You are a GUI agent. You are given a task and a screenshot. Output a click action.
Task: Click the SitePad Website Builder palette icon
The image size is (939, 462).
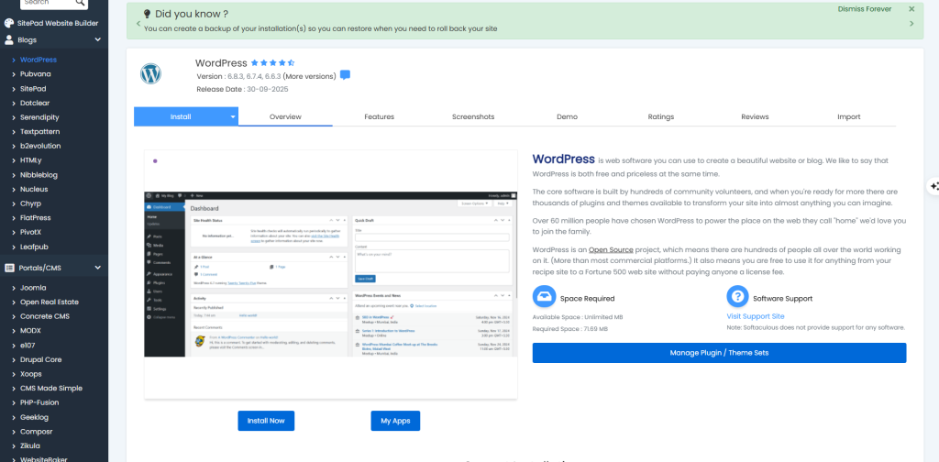pos(9,23)
